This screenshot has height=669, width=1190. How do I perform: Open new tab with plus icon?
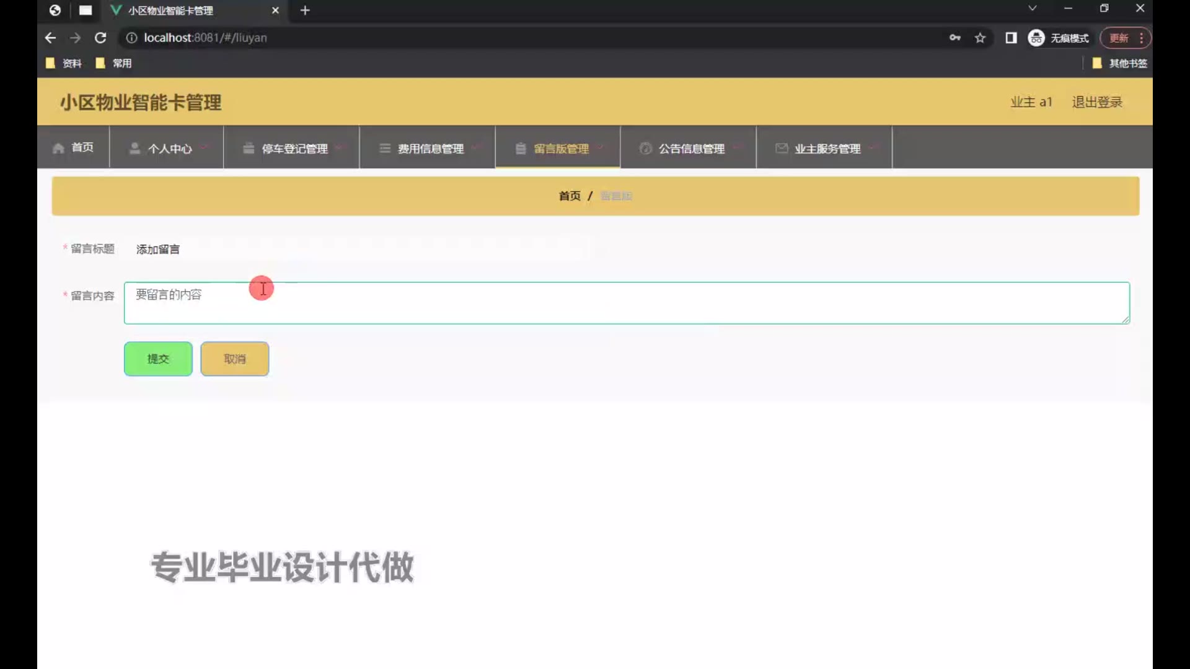(305, 11)
